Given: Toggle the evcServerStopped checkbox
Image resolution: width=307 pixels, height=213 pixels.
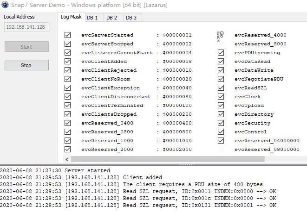Looking at the screenshot, I should (67, 44).
